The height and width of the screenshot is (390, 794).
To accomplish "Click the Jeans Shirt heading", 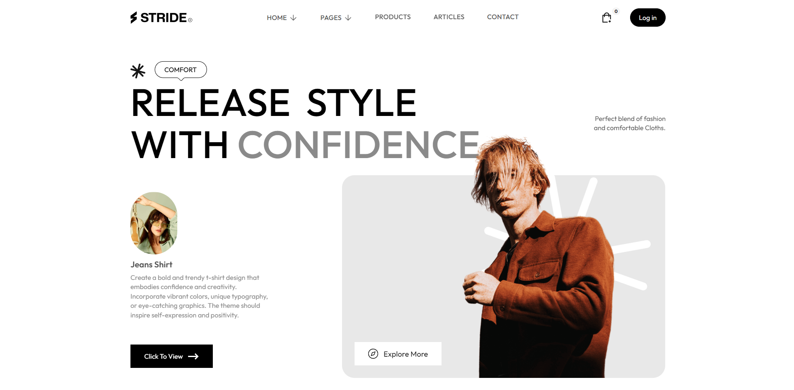I will 151,264.
